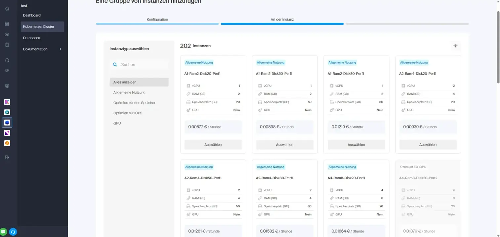Select the Optimiert für IOPS filter

tap(128, 113)
